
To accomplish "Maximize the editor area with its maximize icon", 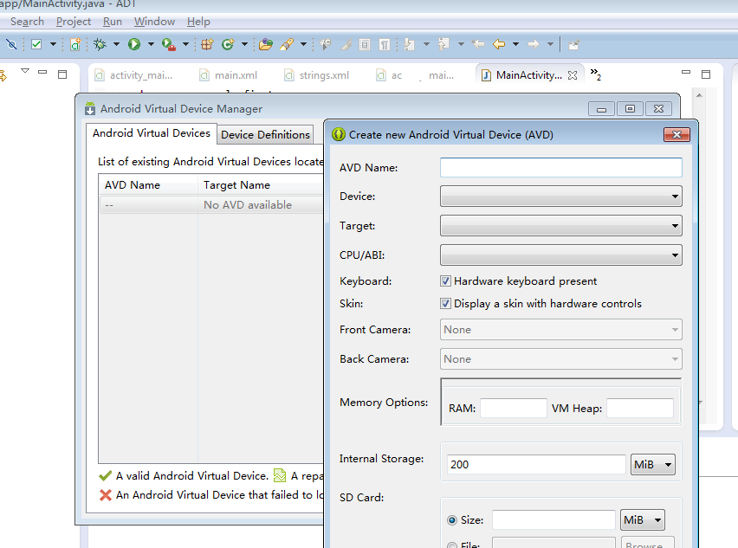I will tap(706, 74).
